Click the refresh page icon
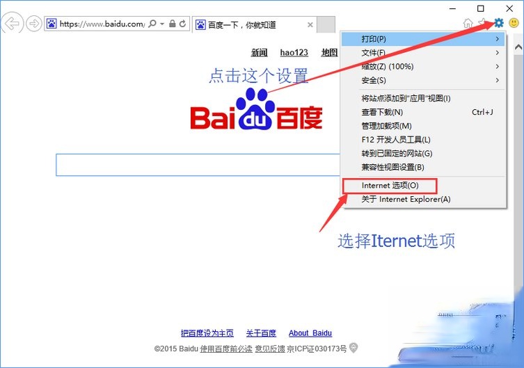The width and height of the screenshot is (524, 368). click(182, 24)
